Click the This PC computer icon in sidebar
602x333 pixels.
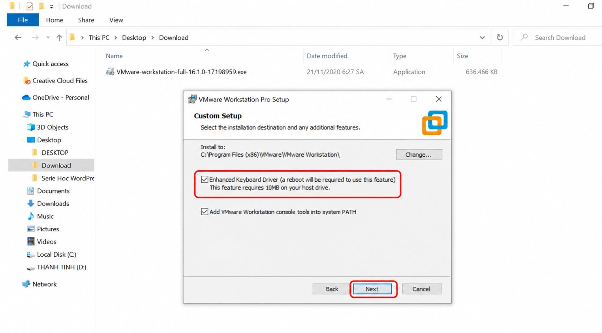pos(27,114)
